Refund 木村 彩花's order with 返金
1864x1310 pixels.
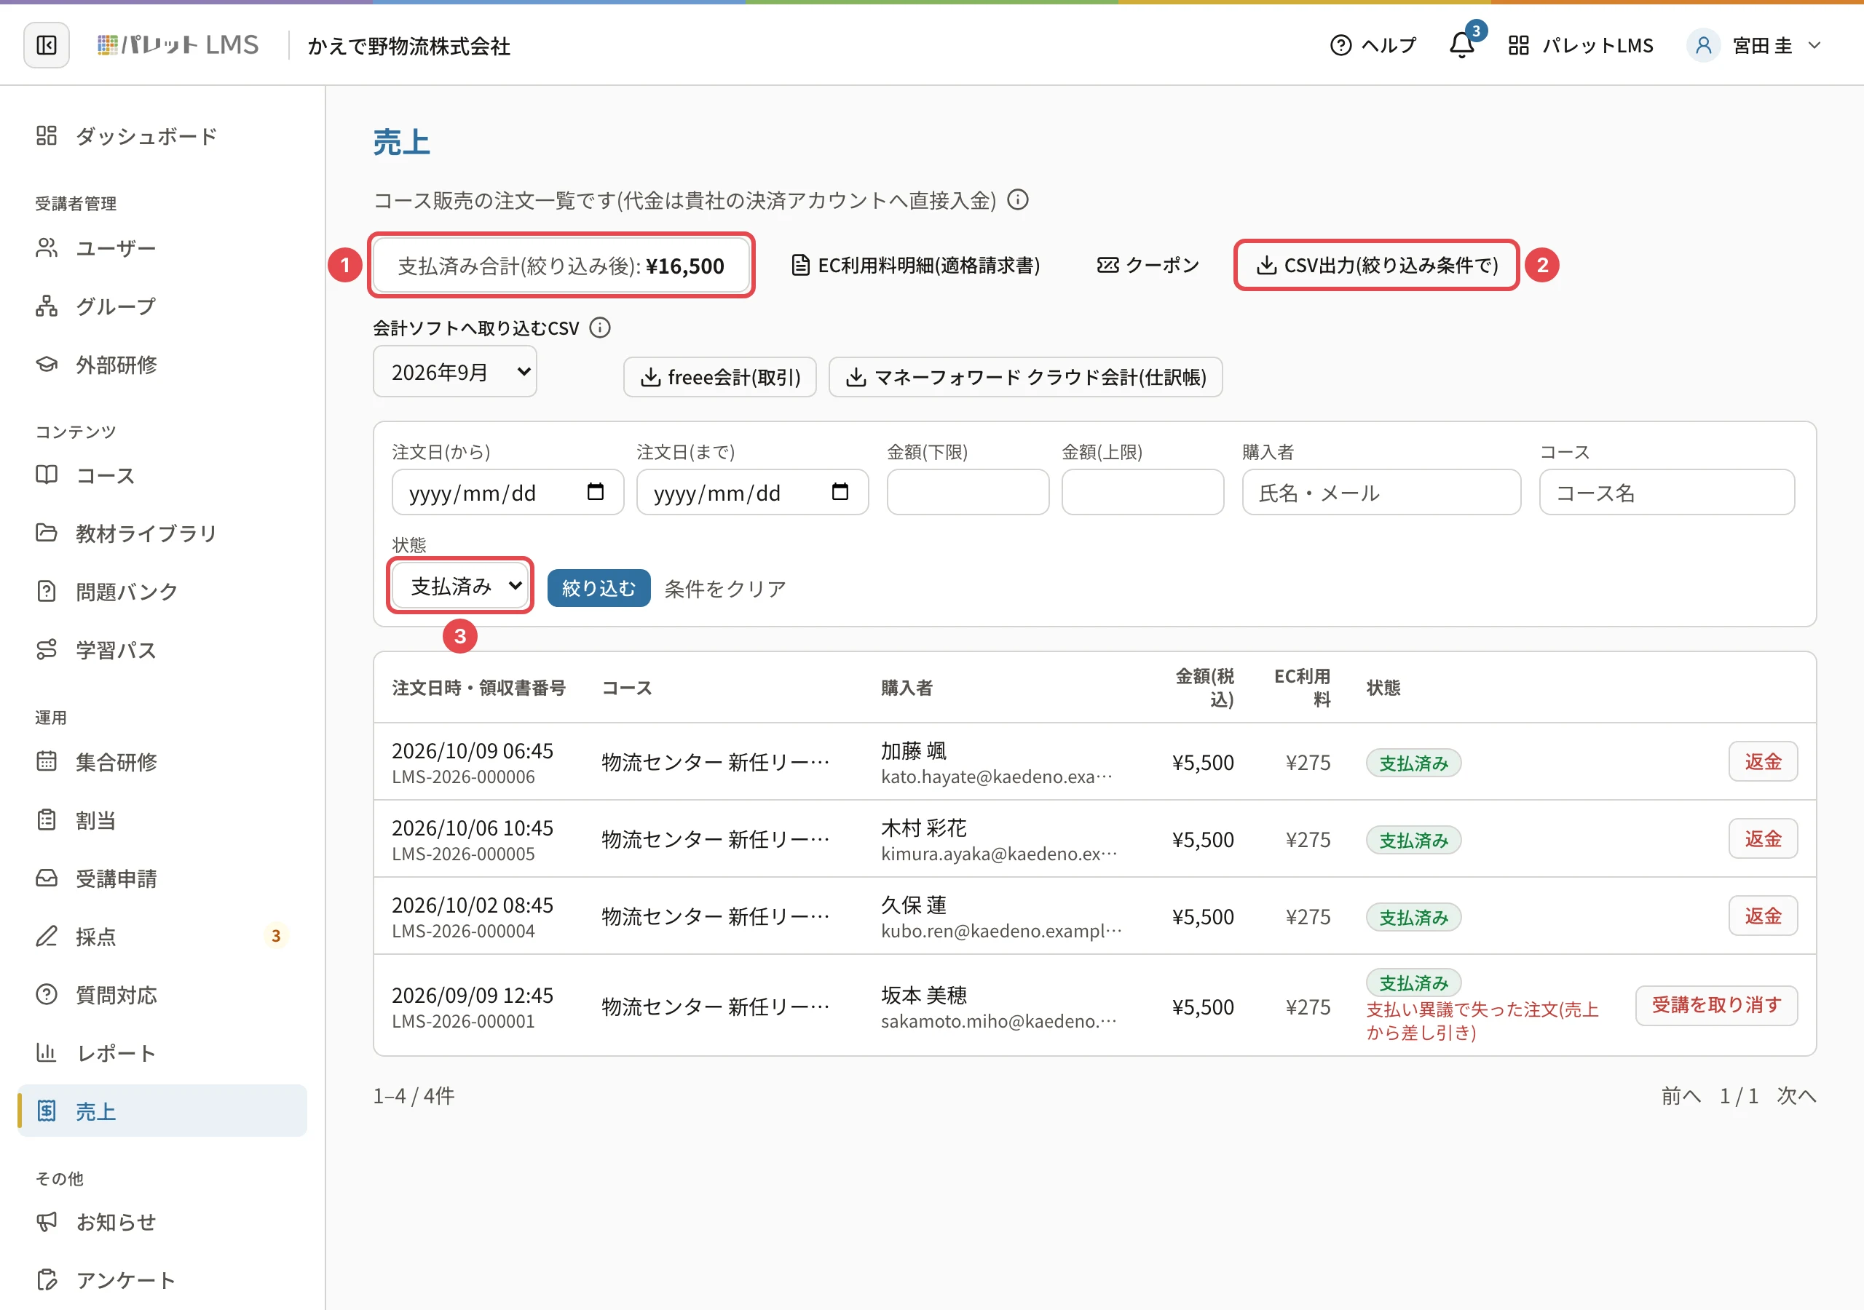[x=1763, y=838]
